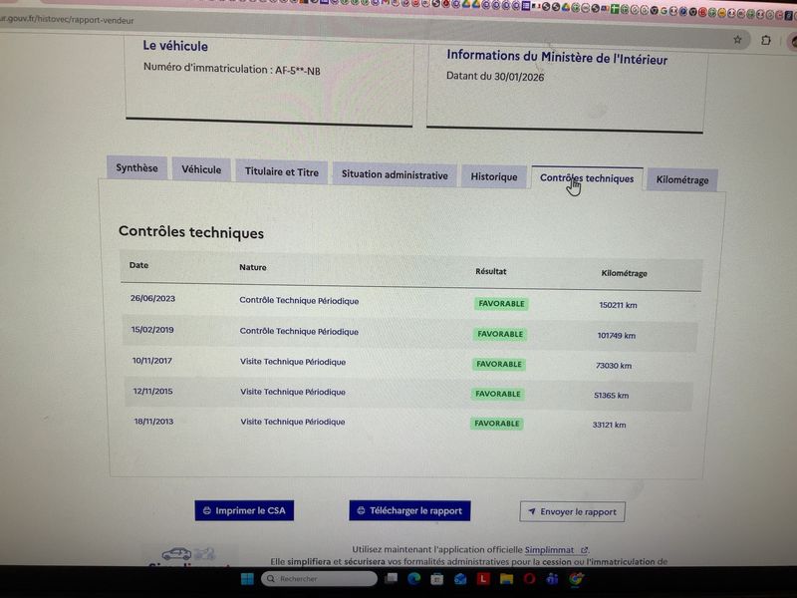Open Outlook from the taskbar

(461, 579)
